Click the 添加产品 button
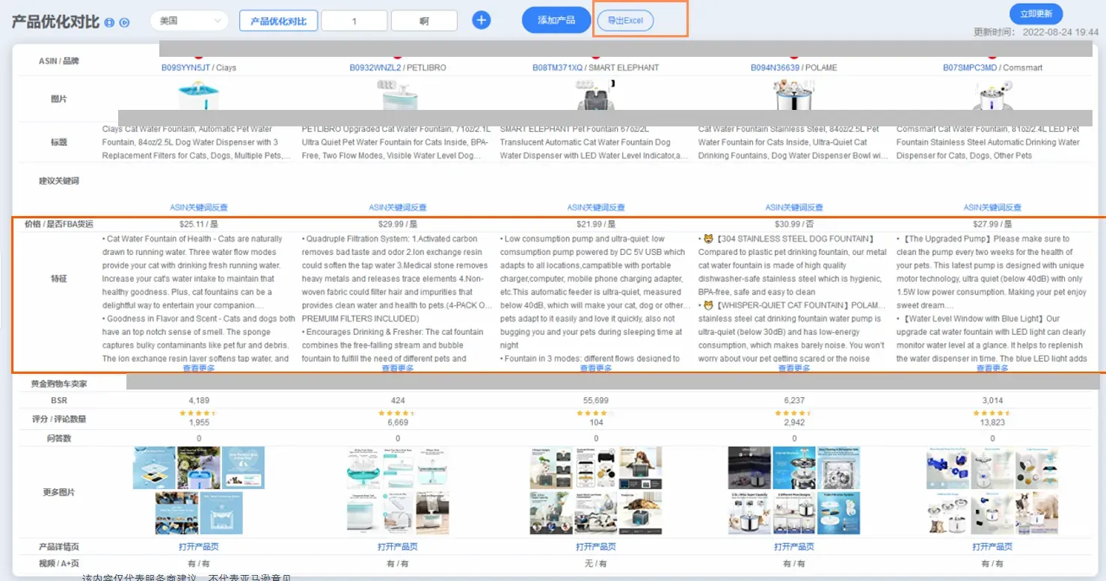 click(x=556, y=20)
